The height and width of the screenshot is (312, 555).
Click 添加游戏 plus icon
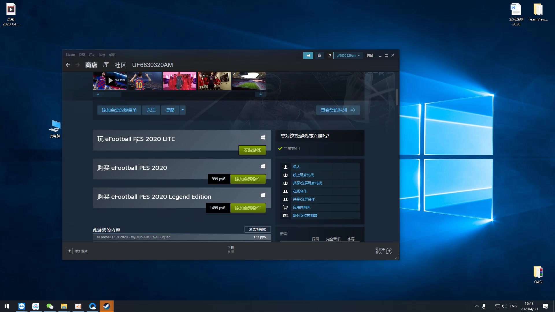click(x=70, y=251)
